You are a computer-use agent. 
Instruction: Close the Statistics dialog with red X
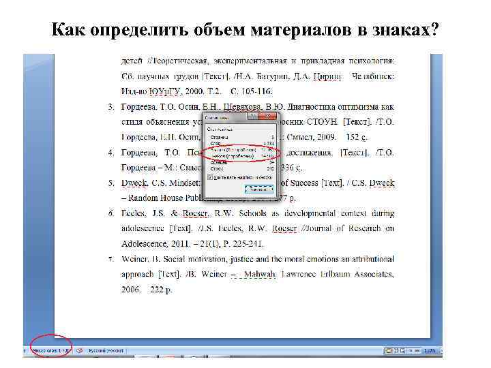(268, 117)
